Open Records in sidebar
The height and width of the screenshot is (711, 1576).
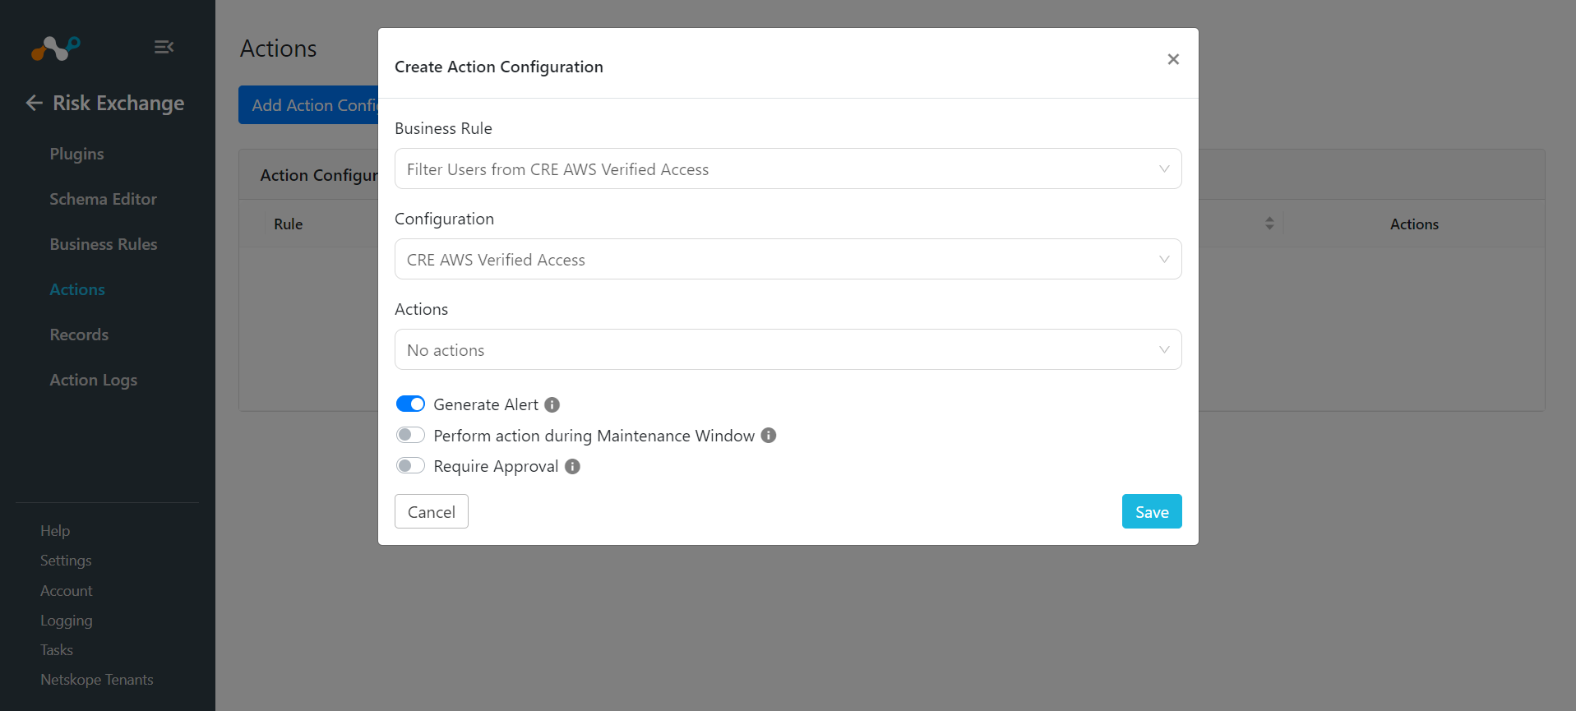click(79, 335)
